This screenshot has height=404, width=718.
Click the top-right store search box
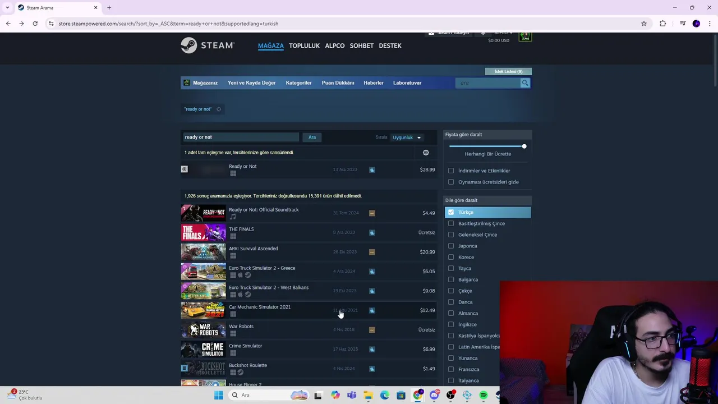click(489, 83)
